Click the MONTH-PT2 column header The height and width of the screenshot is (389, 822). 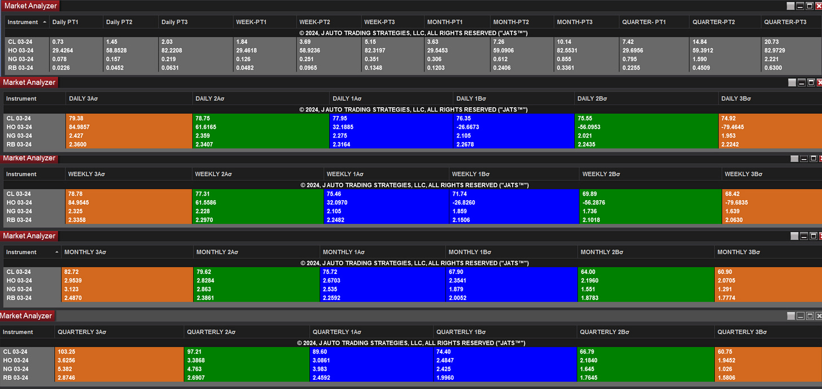(x=522, y=22)
